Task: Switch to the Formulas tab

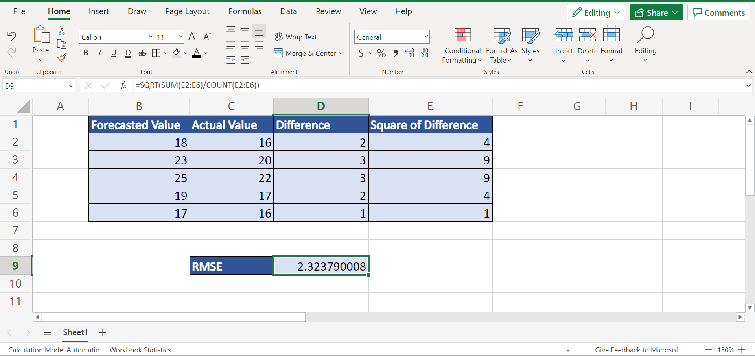Action: click(x=245, y=11)
